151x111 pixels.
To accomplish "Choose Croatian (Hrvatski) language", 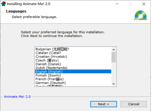I will [x=51, y=57].
